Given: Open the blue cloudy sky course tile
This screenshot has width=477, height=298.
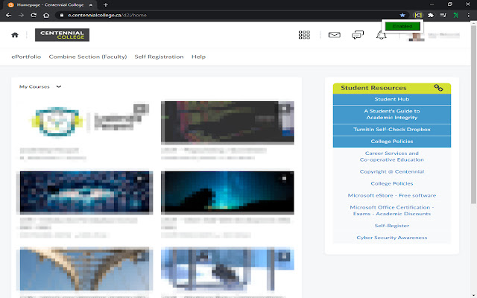Looking at the screenshot, I should pos(86,192).
